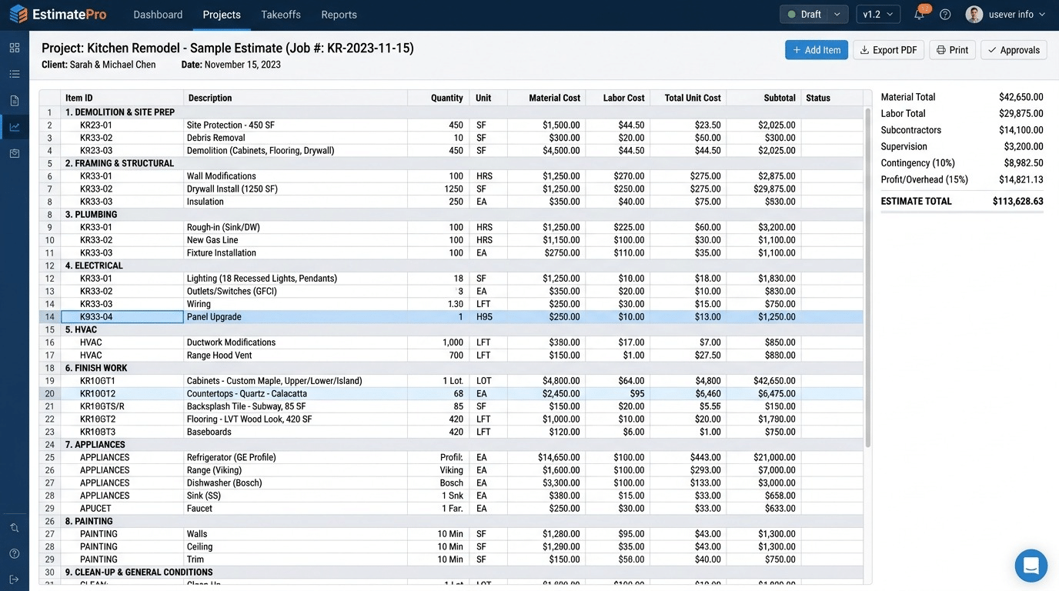Click the Export PDF button
1059x591 pixels.
pos(888,50)
